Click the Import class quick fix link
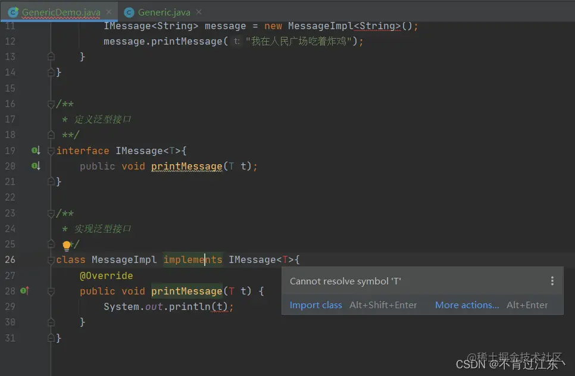 point(315,305)
